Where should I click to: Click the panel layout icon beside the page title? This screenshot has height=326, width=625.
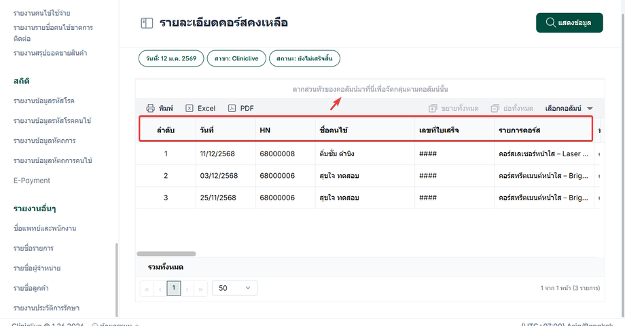[x=147, y=23]
